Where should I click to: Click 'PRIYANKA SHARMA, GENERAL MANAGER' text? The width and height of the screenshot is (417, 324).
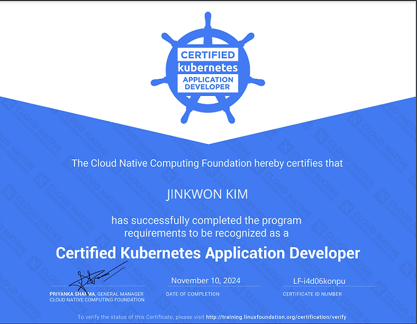[97, 294]
